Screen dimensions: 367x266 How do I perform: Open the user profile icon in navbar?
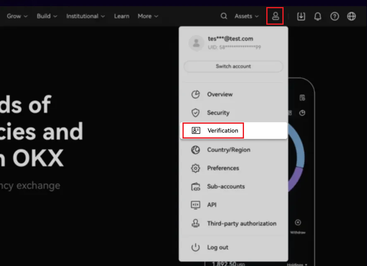coord(275,16)
